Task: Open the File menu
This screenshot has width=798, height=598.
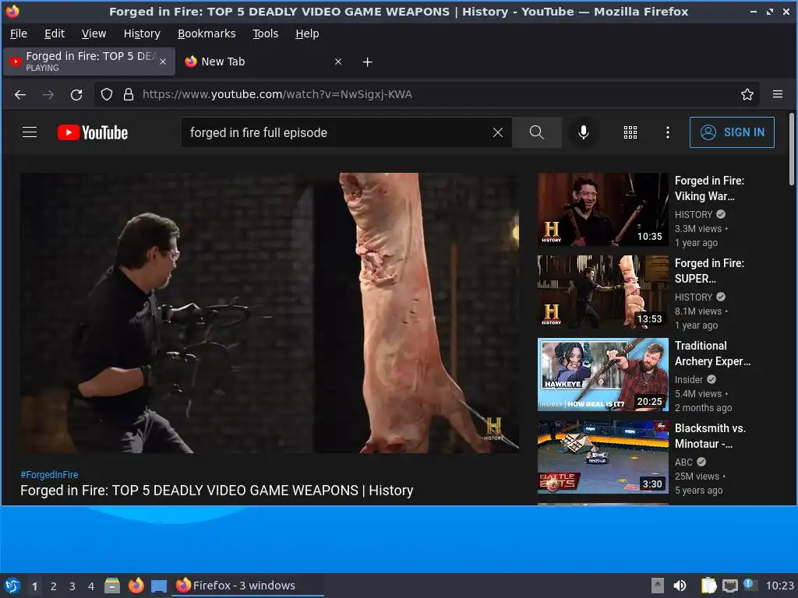Action: (x=19, y=33)
